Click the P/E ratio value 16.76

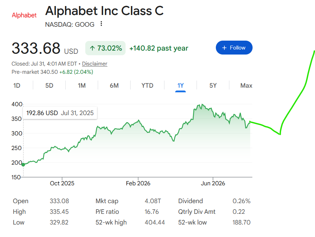[152, 212]
